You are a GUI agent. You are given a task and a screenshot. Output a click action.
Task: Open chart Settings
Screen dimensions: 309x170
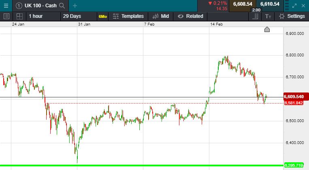292,16
